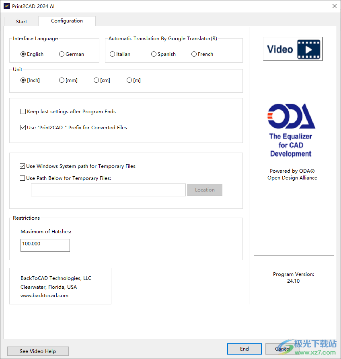Click Clearwater, Florida, USA text
This screenshot has width=341, height=359.
click(49, 287)
